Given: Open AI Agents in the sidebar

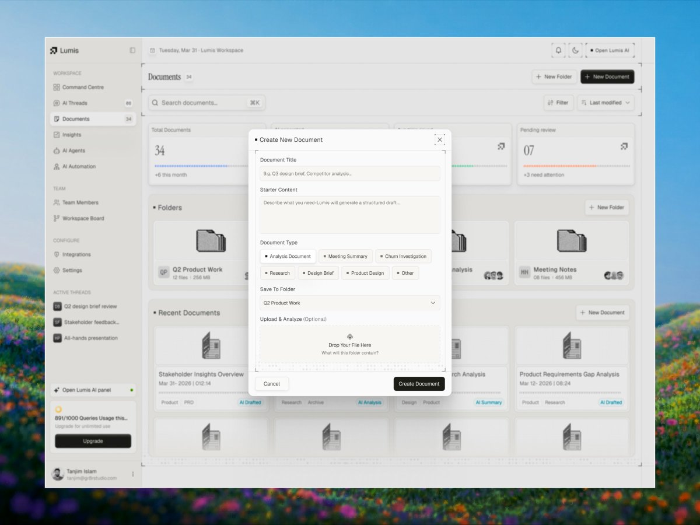Looking at the screenshot, I should pyautogui.click(x=93, y=150).
